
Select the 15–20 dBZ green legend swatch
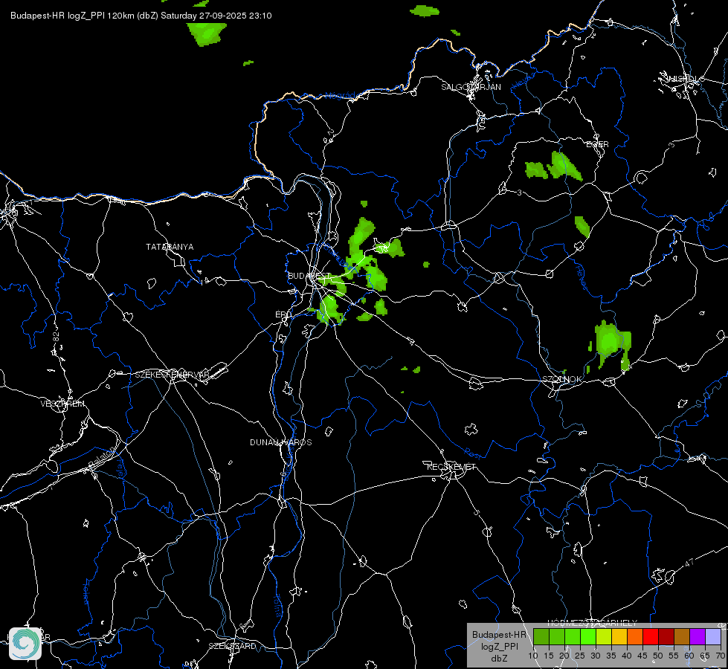(557, 636)
